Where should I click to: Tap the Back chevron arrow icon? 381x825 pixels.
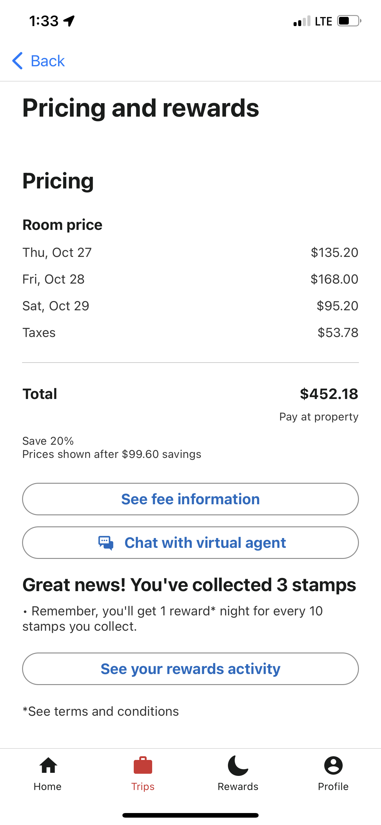(17, 60)
